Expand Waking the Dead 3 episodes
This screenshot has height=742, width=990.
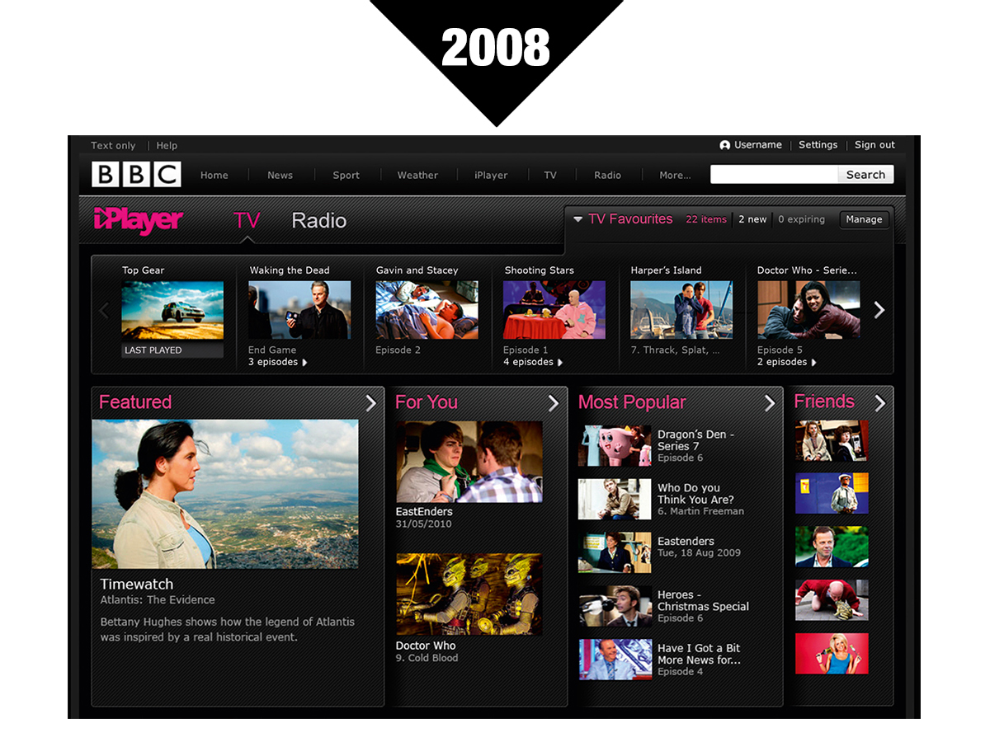(x=278, y=362)
